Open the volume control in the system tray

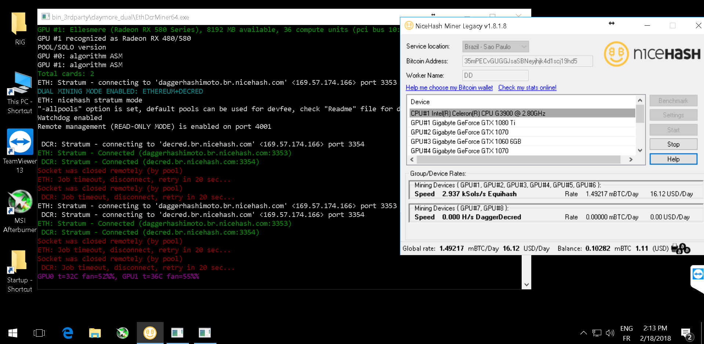point(610,333)
